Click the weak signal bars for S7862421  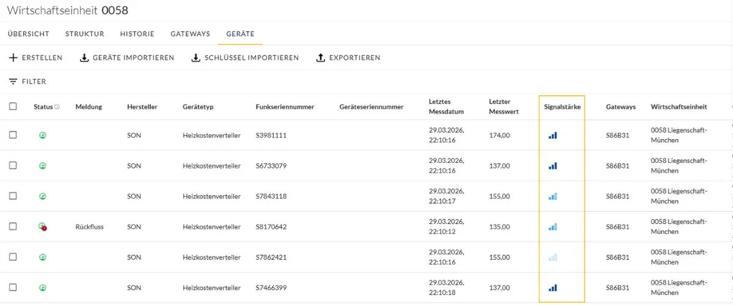click(553, 257)
